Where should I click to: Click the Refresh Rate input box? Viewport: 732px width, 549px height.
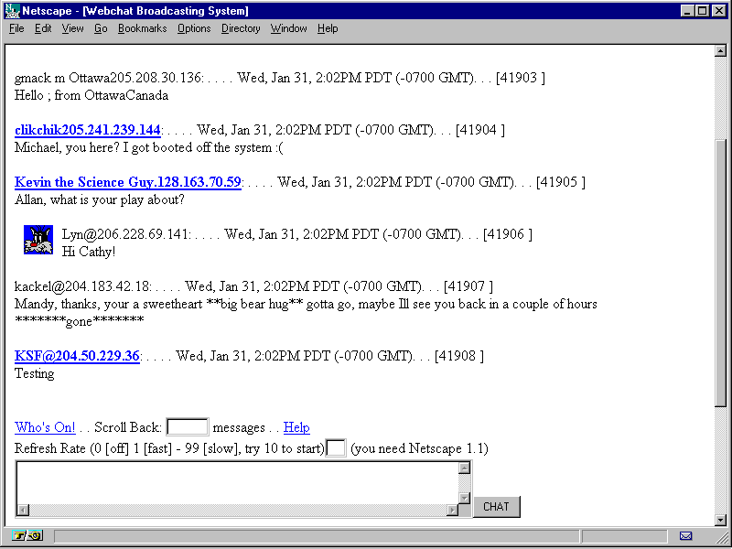336,448
